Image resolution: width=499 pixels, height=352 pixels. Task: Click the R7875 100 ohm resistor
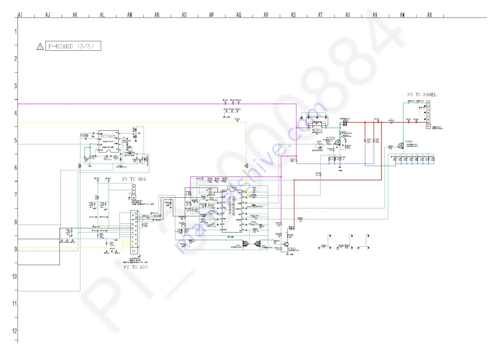300,219
